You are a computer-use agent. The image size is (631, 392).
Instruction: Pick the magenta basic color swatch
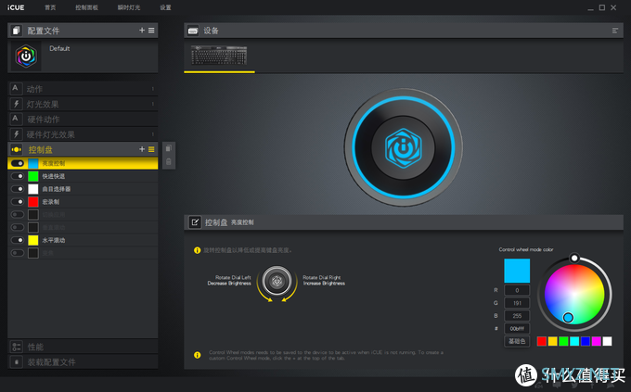pos(597,341)
